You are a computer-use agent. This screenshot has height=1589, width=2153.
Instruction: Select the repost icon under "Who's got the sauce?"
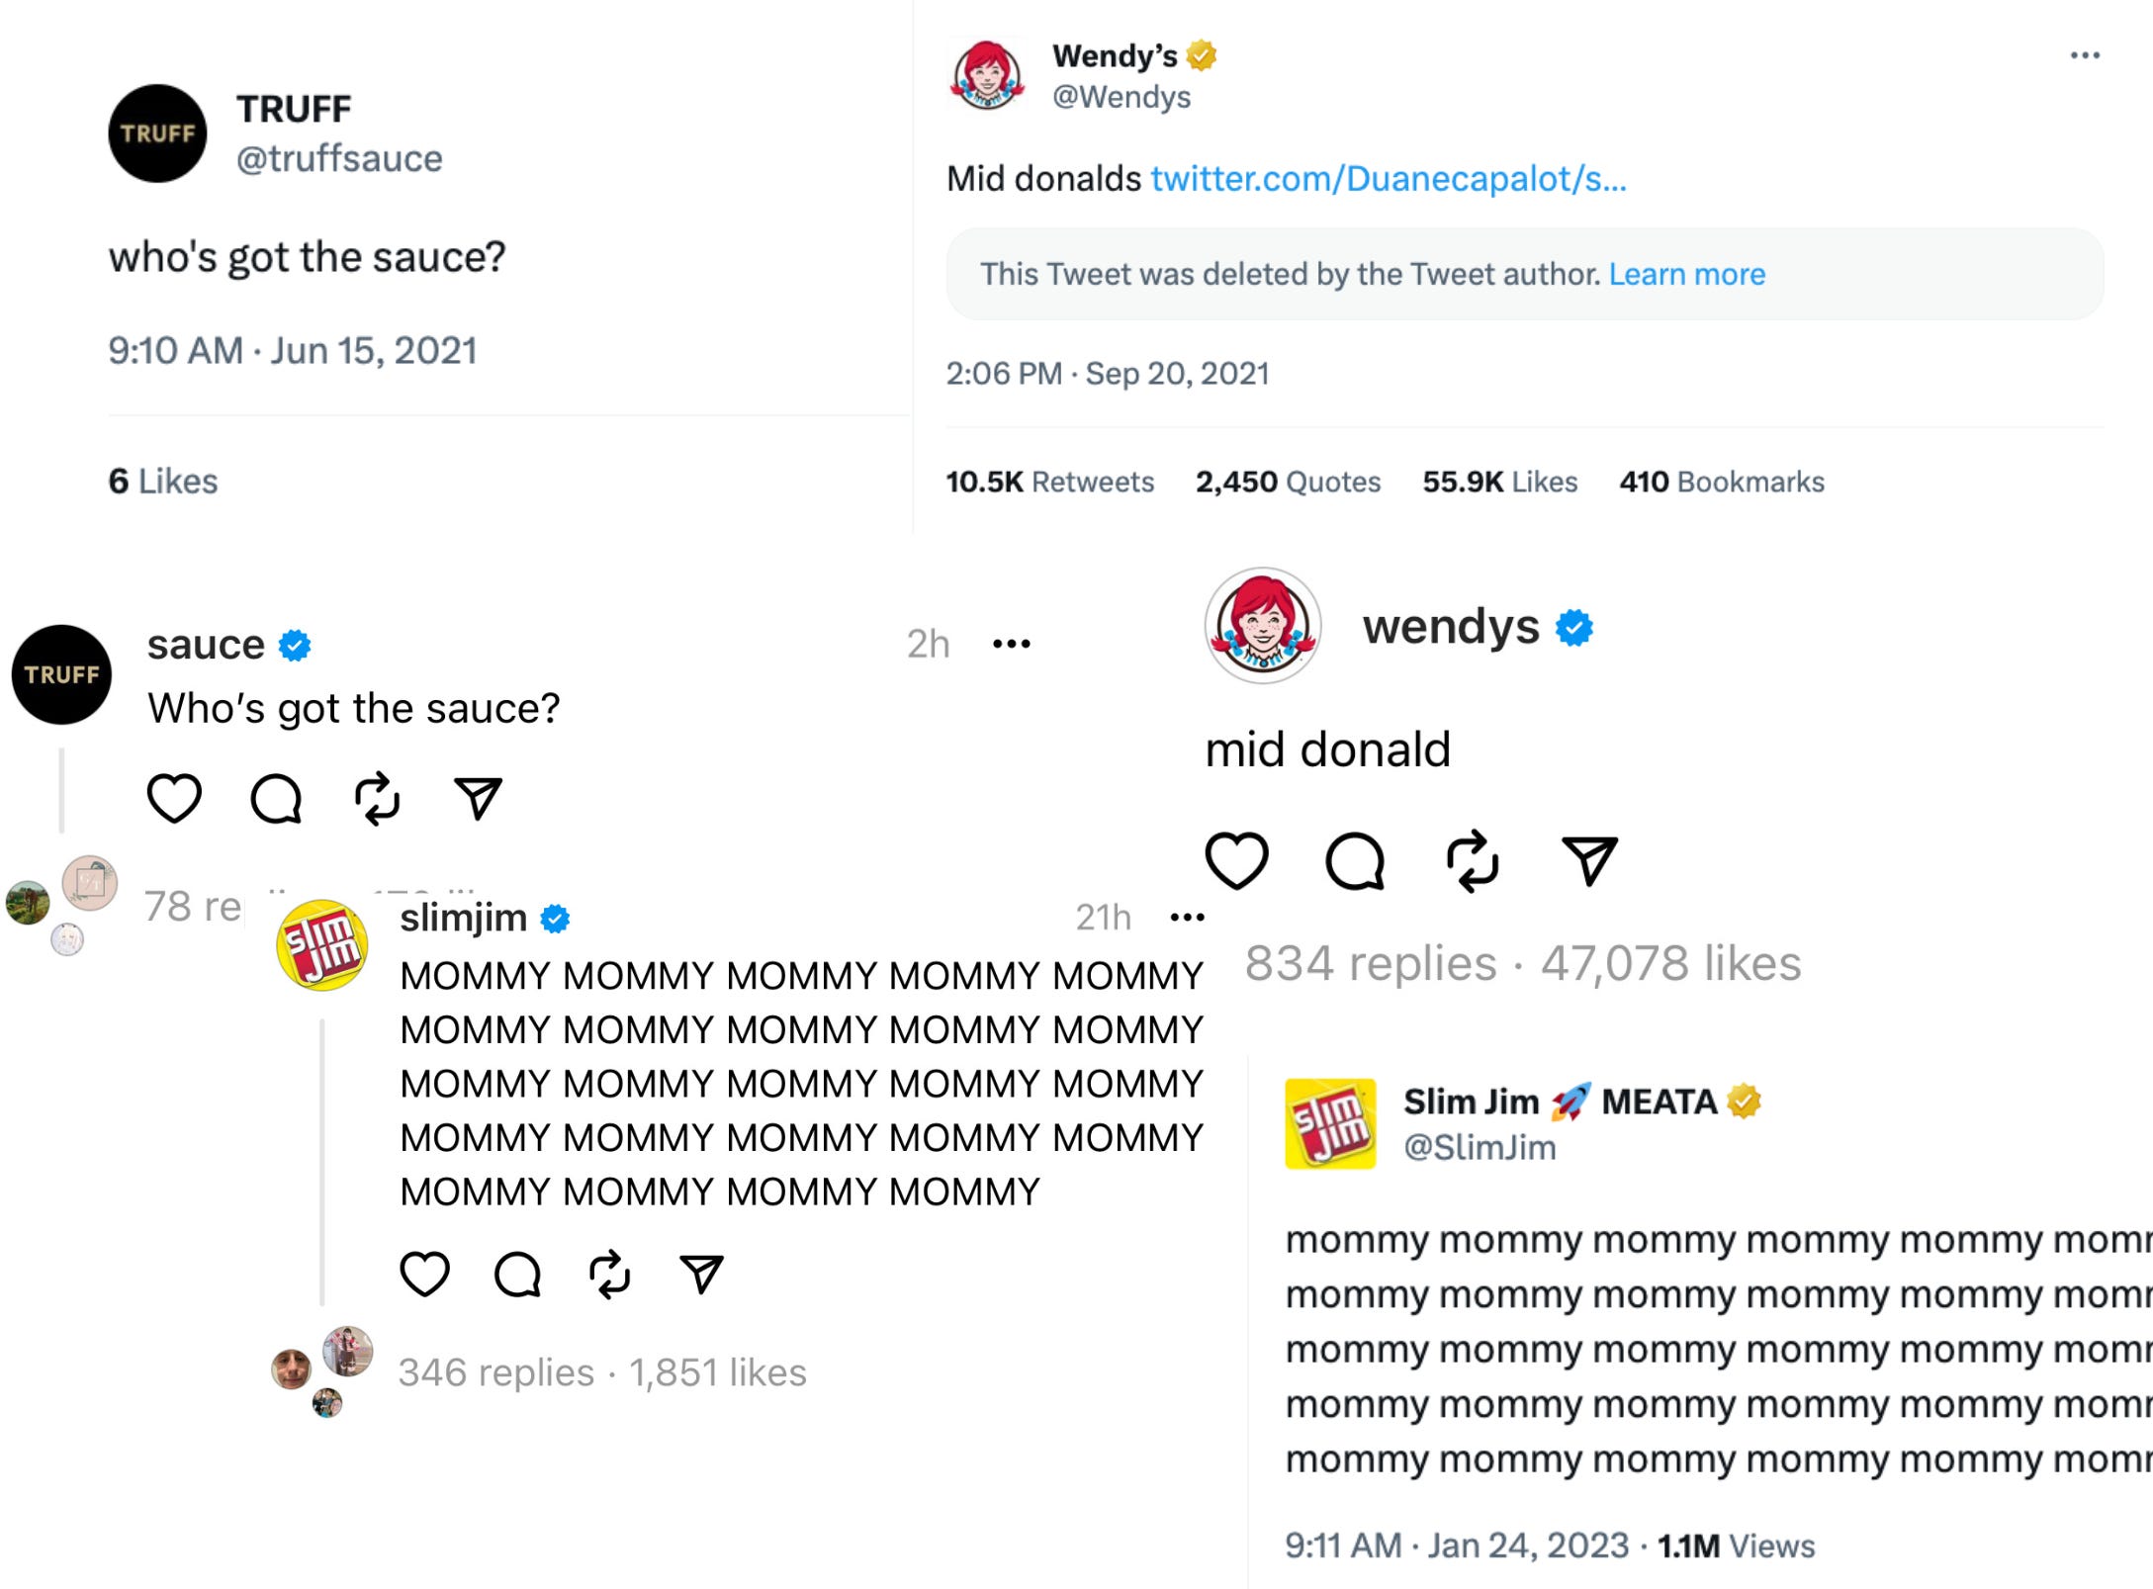click(x=379, y=798)
